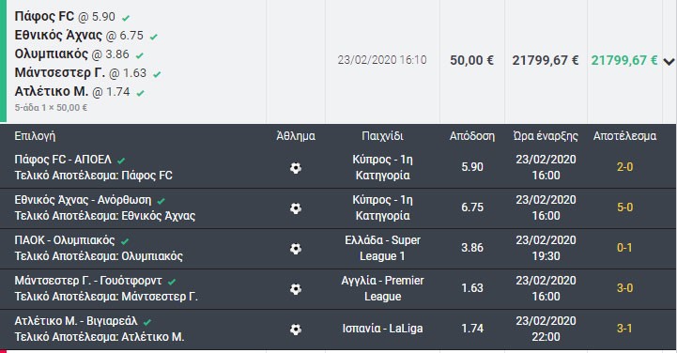The height and width of the screenshot is (353, 677).
Task: Open the Πάφος FC - ΑΠΟΕΛ match
Action: pyautogui.click(x=63, y=160)
